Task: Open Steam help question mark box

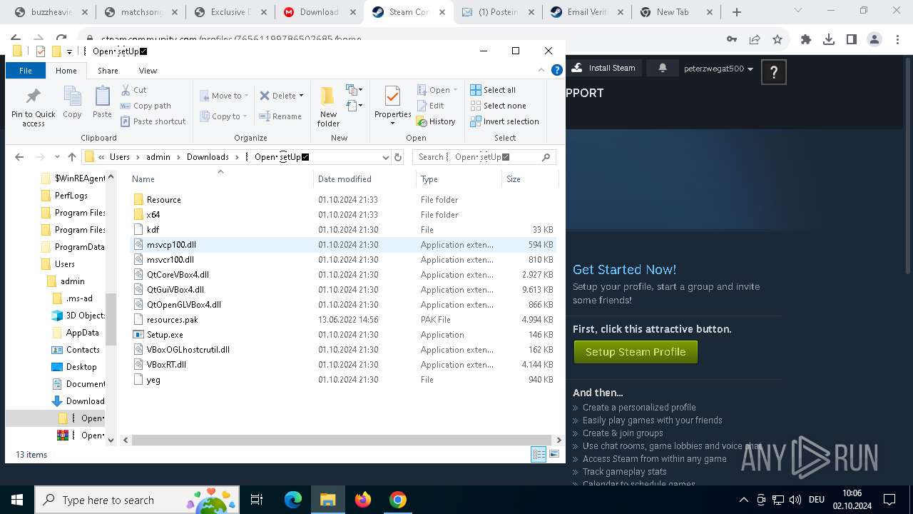Action: [x=774, y=72]
